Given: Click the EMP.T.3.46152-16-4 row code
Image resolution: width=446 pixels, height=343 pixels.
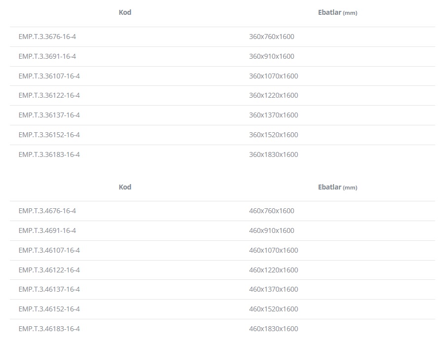Looking at the screenshot, I should (49, 309).
